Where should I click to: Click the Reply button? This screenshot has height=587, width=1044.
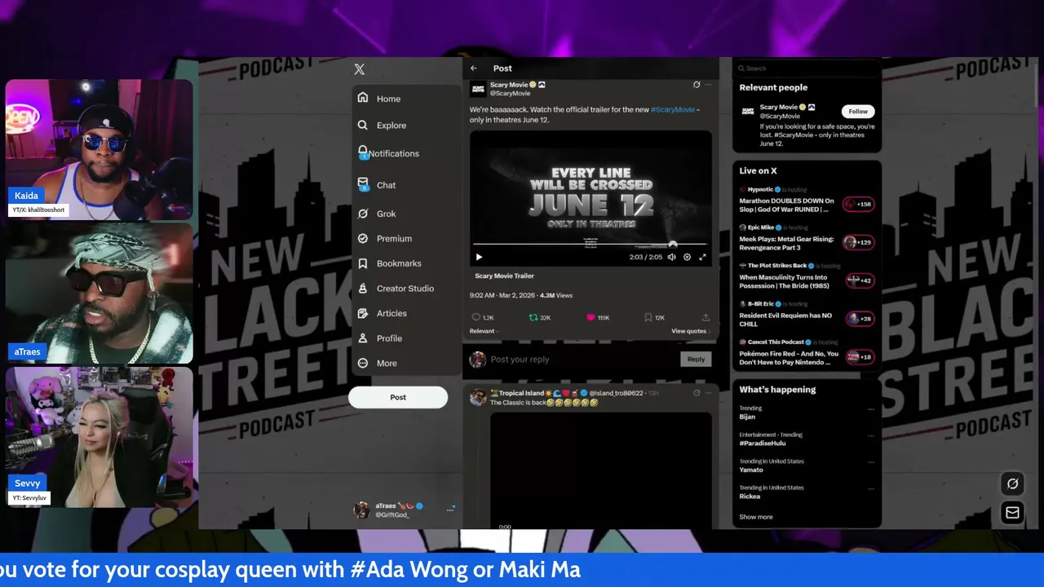[x=696, y=359]
